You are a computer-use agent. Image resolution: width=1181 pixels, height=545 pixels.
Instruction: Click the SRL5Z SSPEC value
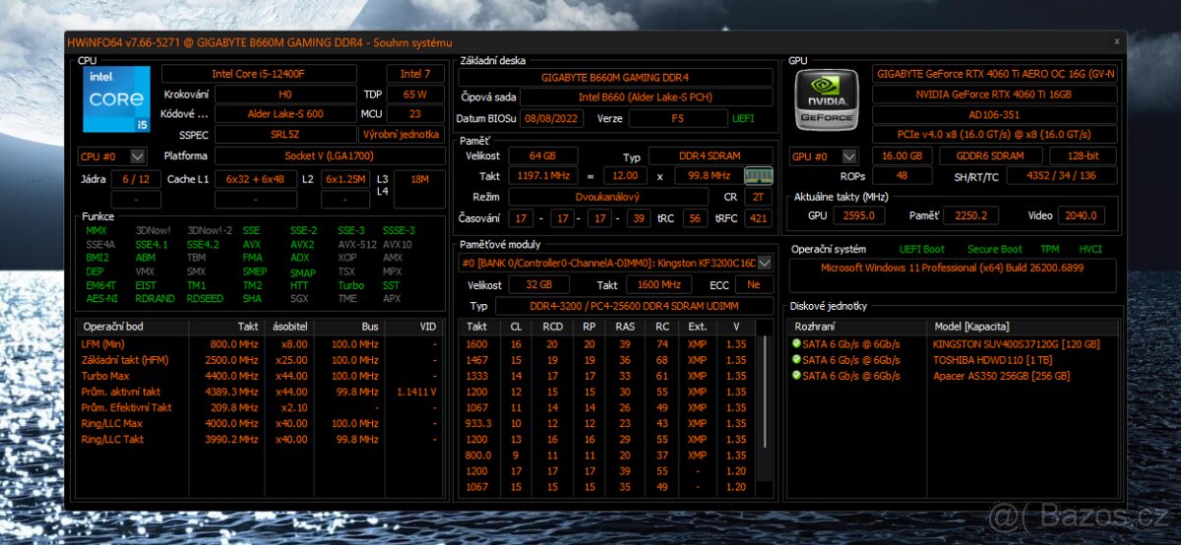pyautogui.click(x=285, y=135)
